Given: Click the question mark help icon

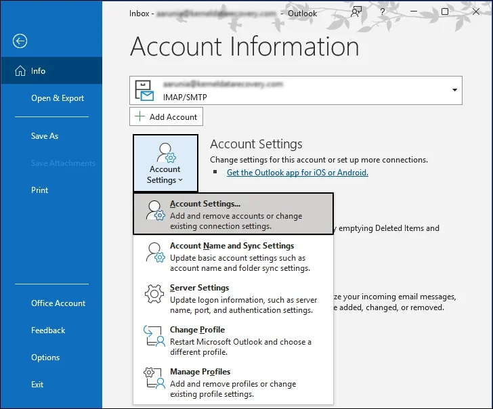Looking at the screenshot, I should coord(383,12).
